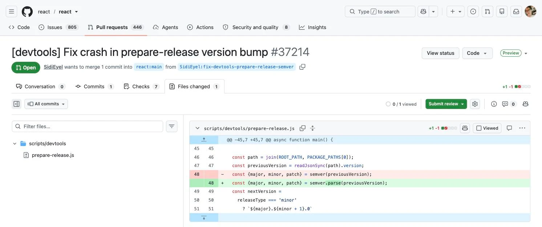Expand hidden lines below line 51

(x=204, y=218)
